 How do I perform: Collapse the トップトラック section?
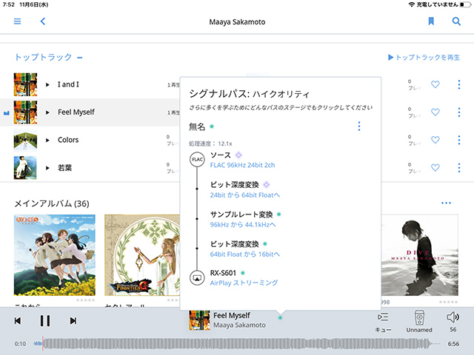click(80, 58)
